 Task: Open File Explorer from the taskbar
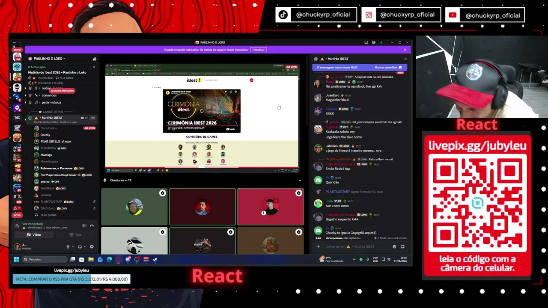[x=91, y=259]
